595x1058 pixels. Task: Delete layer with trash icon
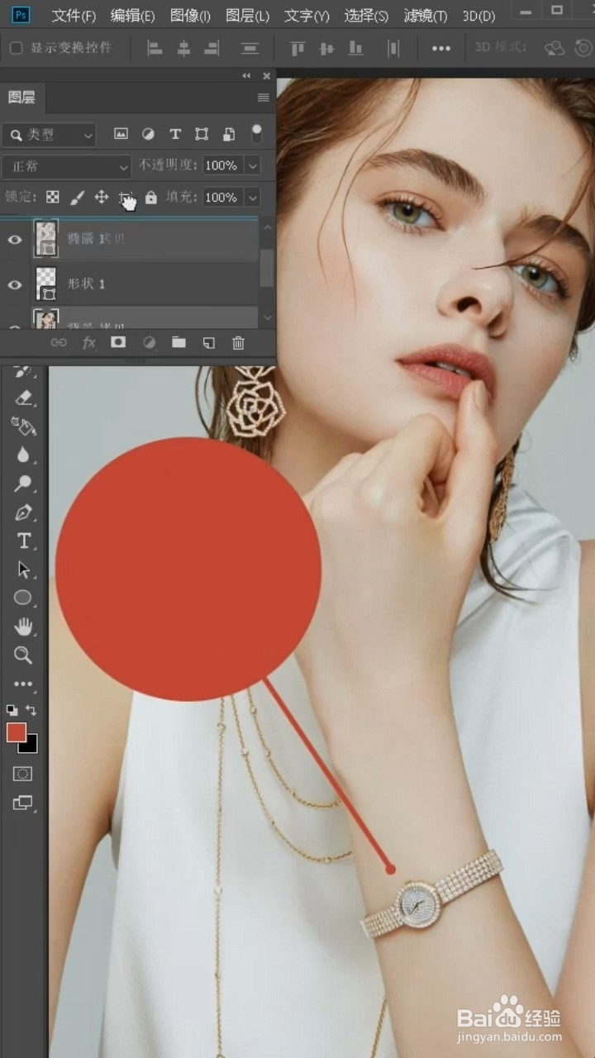pyautogui.click(x=238, y=342)
